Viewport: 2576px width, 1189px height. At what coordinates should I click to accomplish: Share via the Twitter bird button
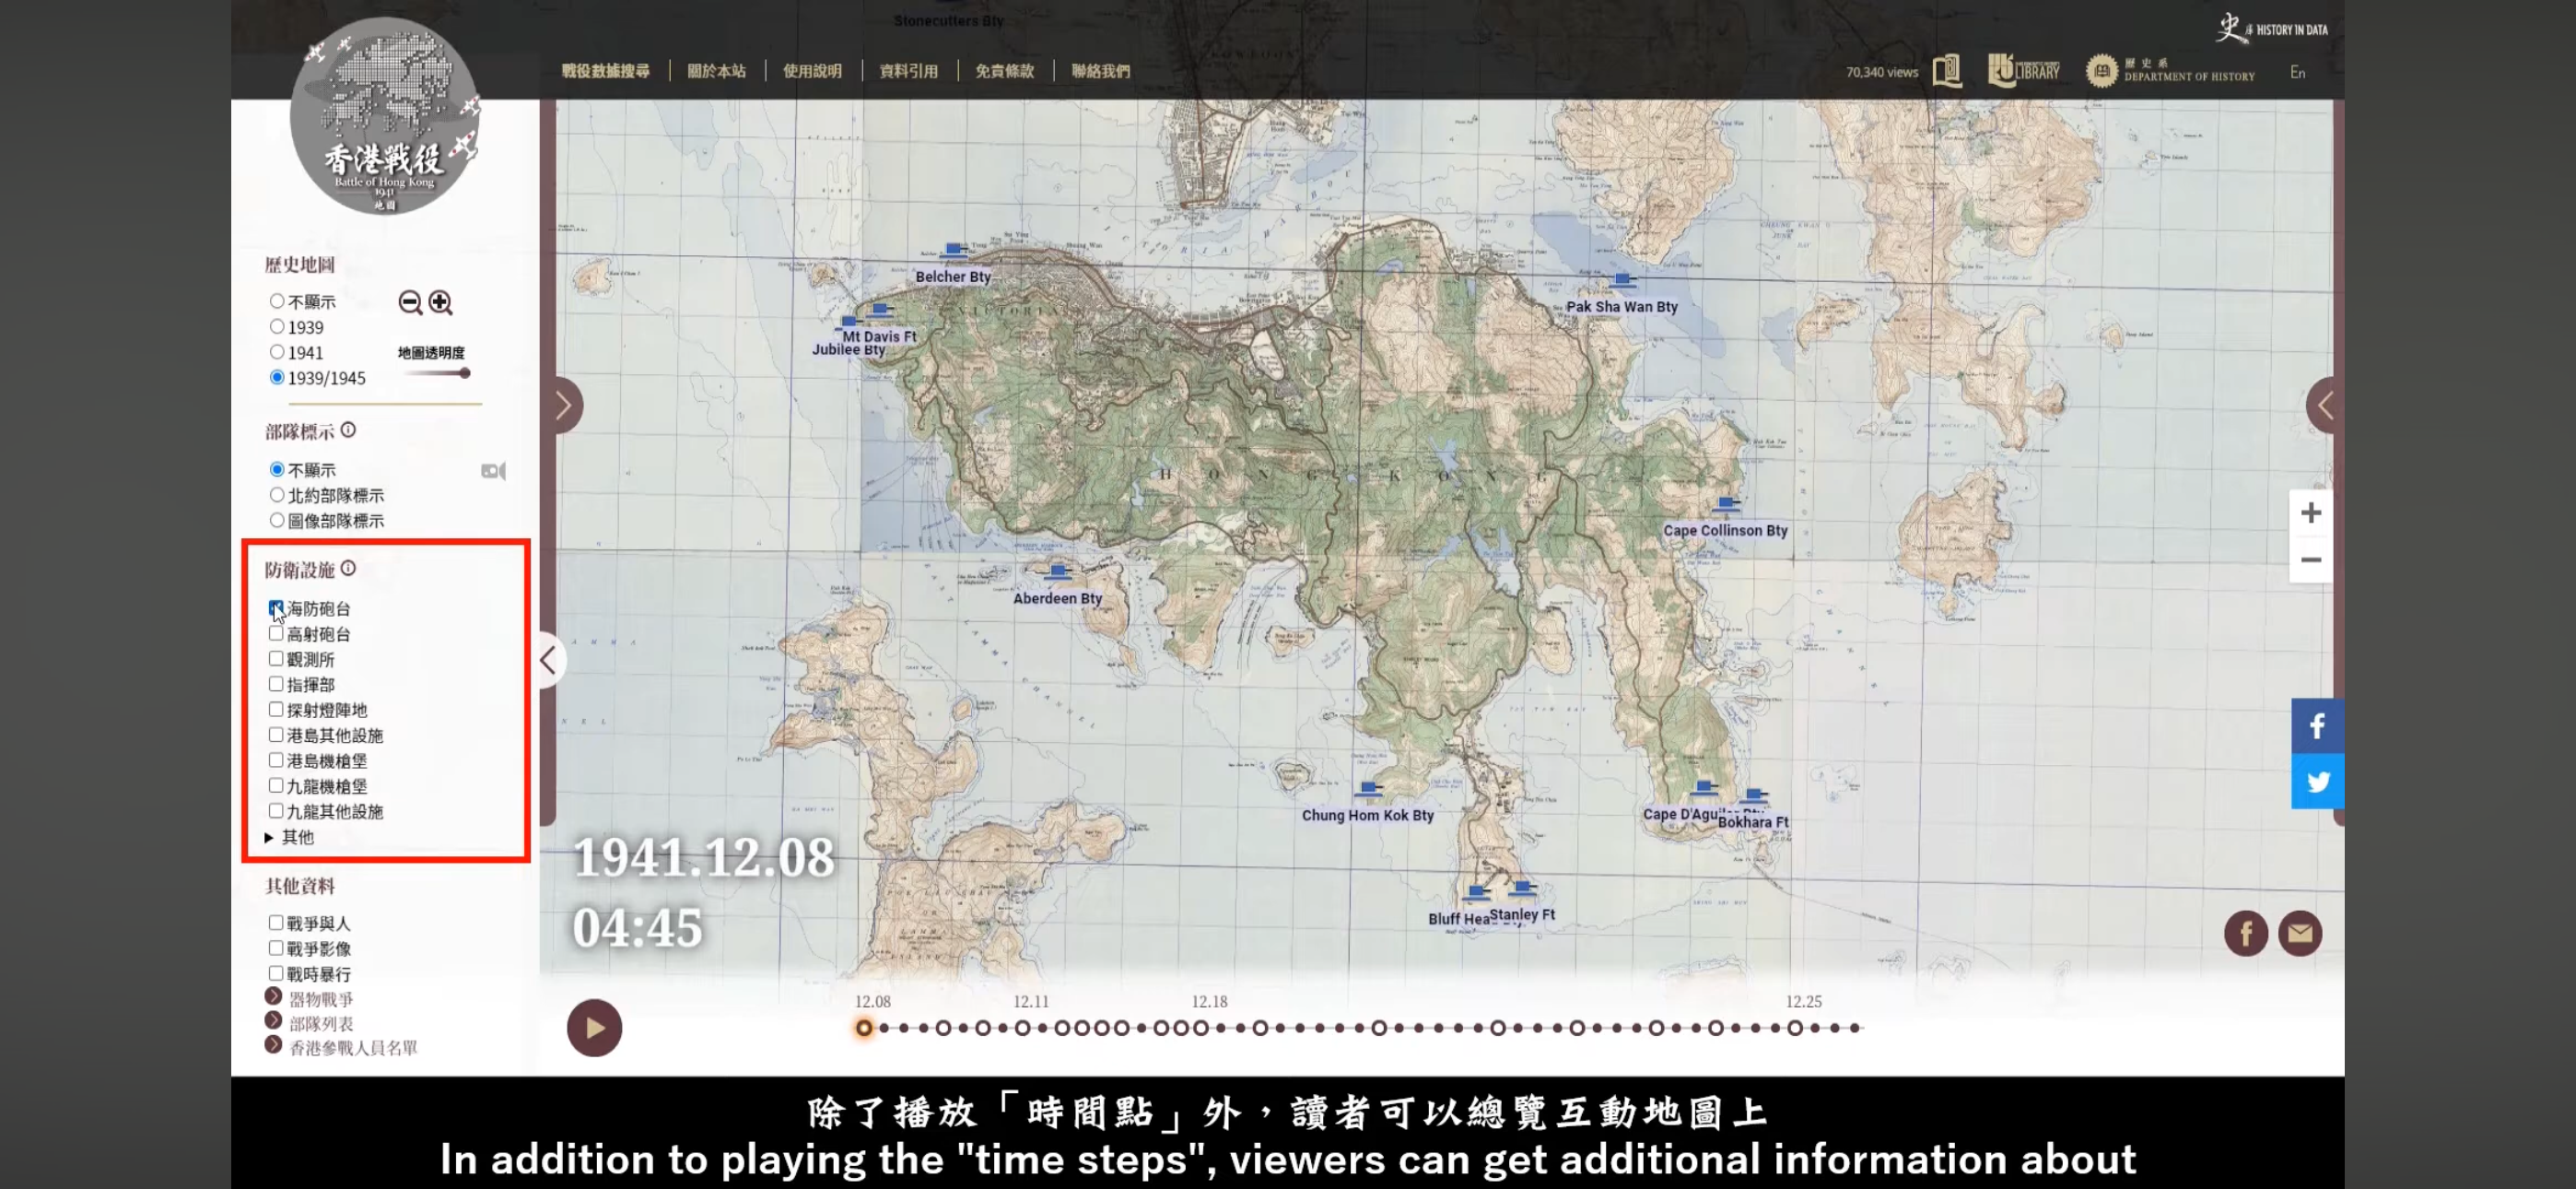[2316, 782]
